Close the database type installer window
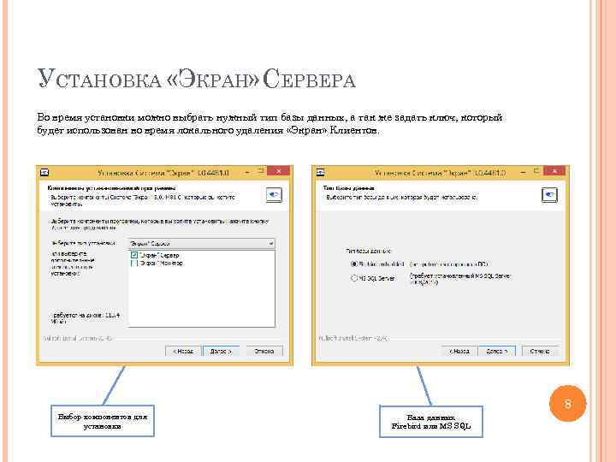The height and width of the screenshot is (462, 616). [x=554, y=171]
